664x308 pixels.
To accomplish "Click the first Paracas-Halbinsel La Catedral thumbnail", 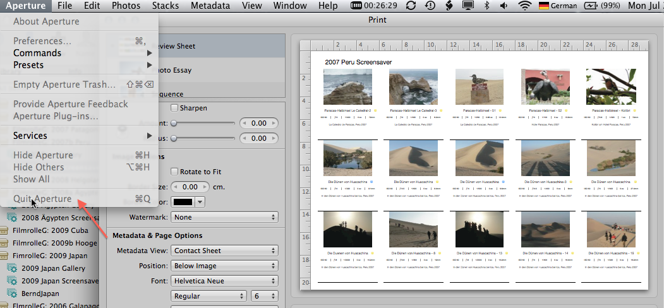I will point(347,86).
